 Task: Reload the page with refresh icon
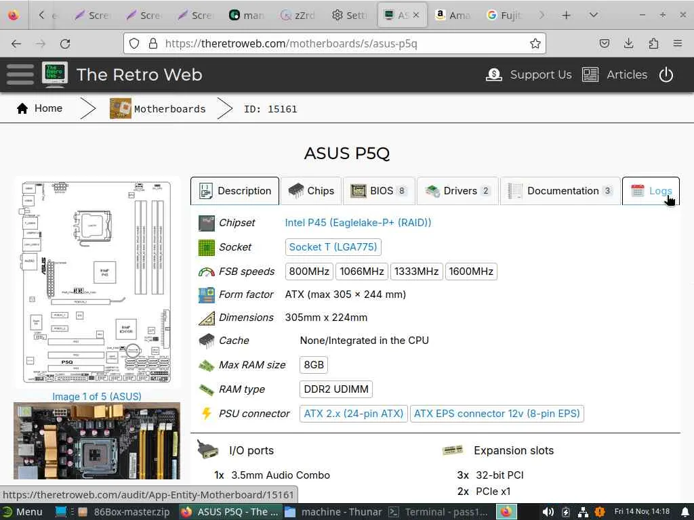tap(65, 44)
